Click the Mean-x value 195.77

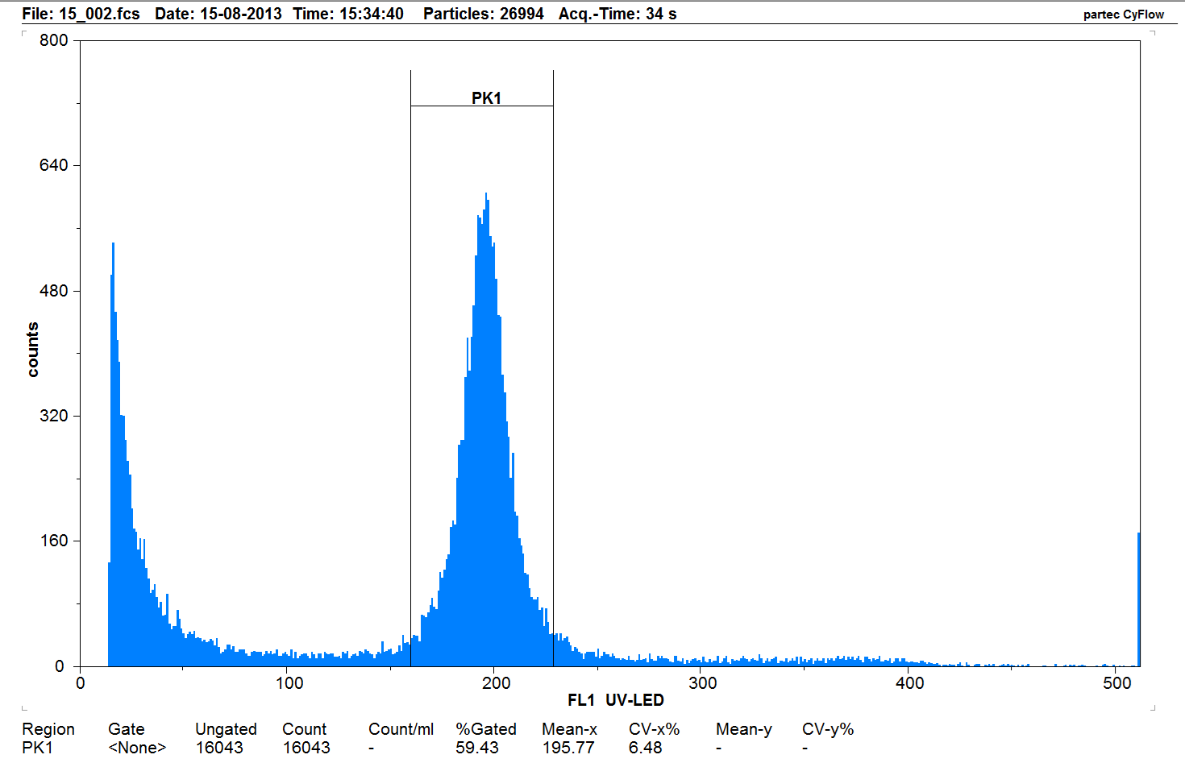point(569,747)
